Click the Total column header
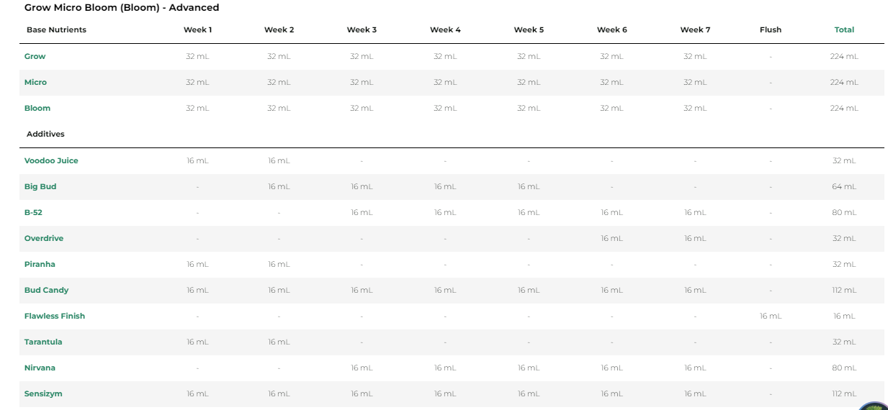The image size is (888, 410). (844, 29)
